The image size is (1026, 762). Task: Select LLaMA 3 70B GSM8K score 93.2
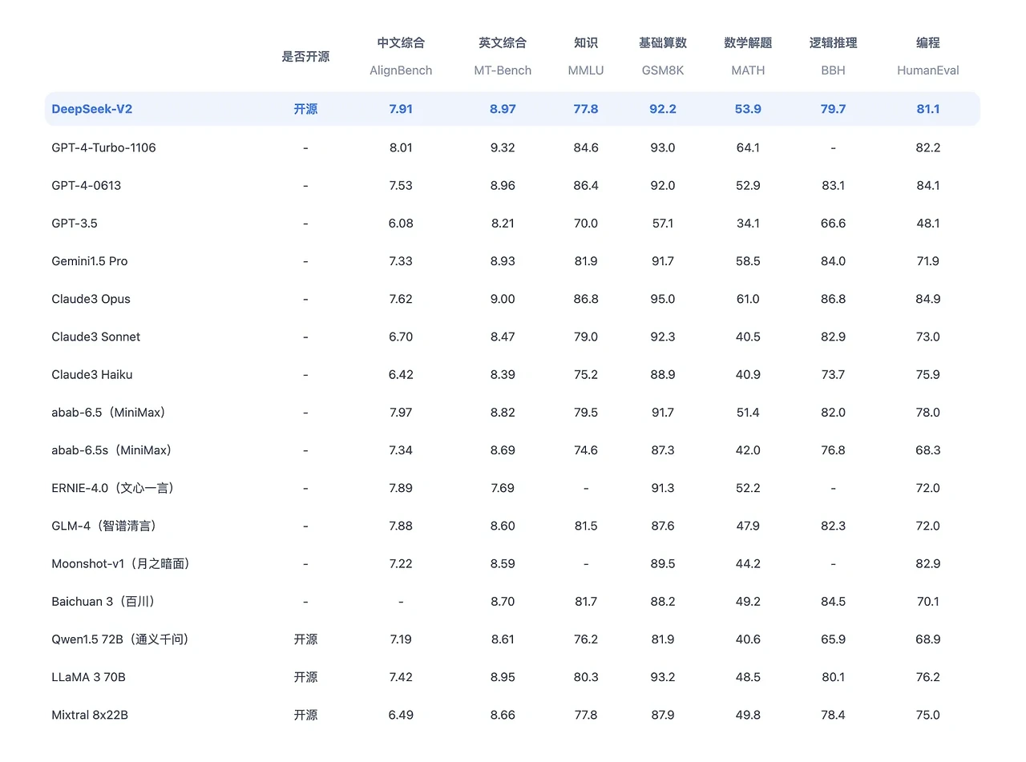[663, 677]
